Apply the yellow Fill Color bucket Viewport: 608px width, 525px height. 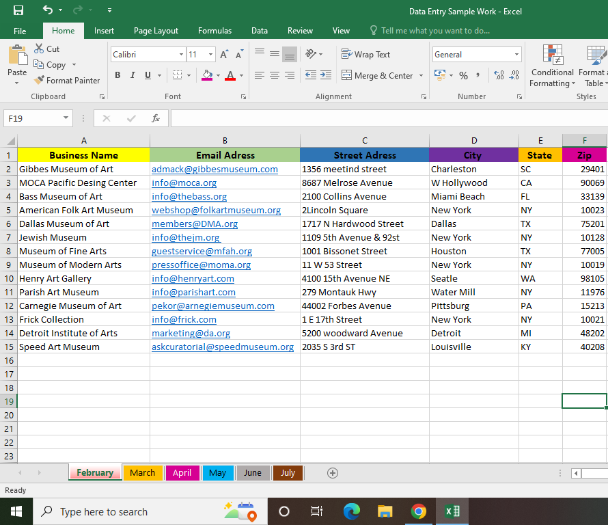pyautogui.click(x=208, y=75)
